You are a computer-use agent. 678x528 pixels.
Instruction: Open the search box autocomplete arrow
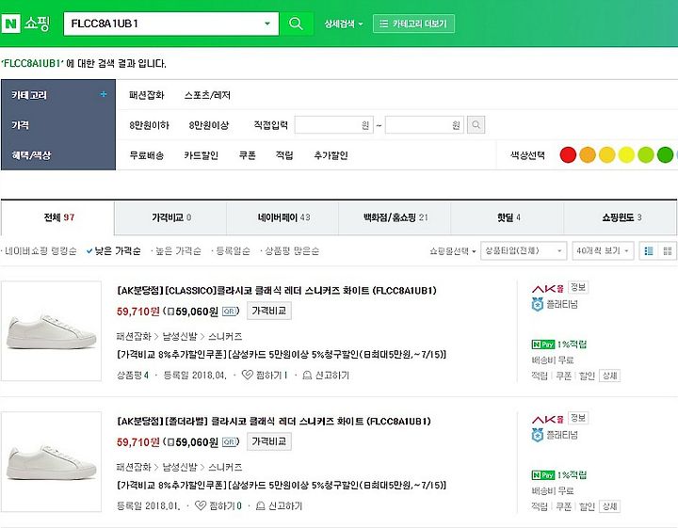pos(267,24)
